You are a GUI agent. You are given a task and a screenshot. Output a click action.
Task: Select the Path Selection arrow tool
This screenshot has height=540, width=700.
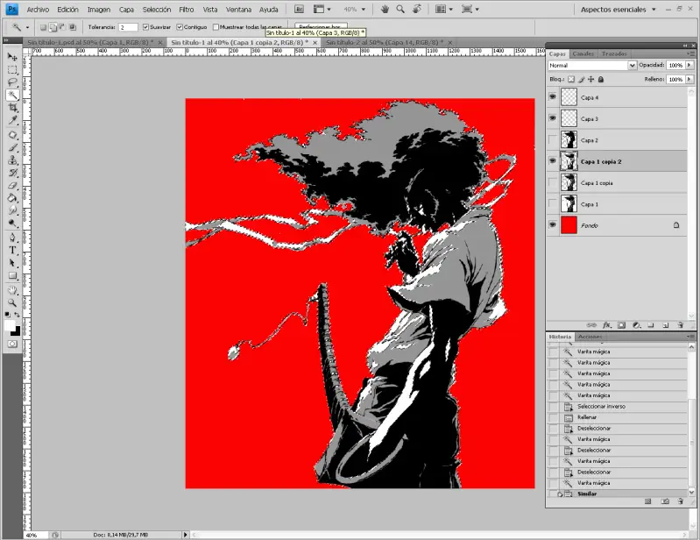[x=12, y=263]
